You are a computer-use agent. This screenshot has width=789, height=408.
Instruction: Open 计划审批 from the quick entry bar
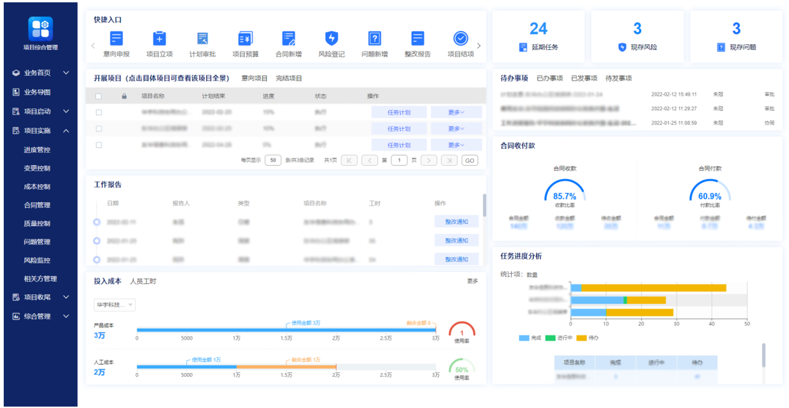[202, 38]
